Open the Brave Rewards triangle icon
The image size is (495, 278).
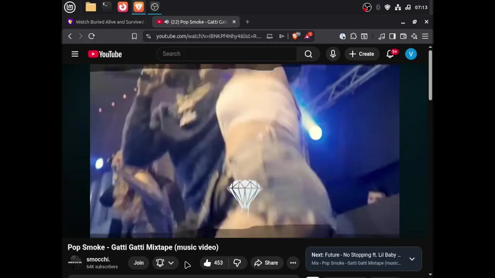coord(308,36)
